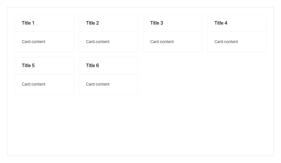
Task: Select Card content under Title 5
Action: pos(34,84)
